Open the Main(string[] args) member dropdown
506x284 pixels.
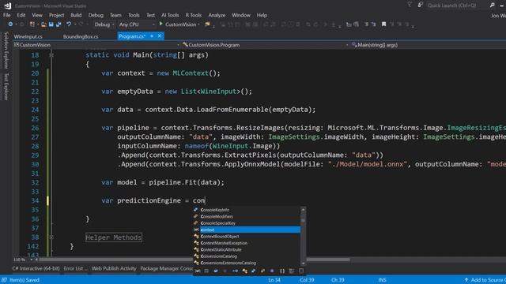tap(428, 45)
